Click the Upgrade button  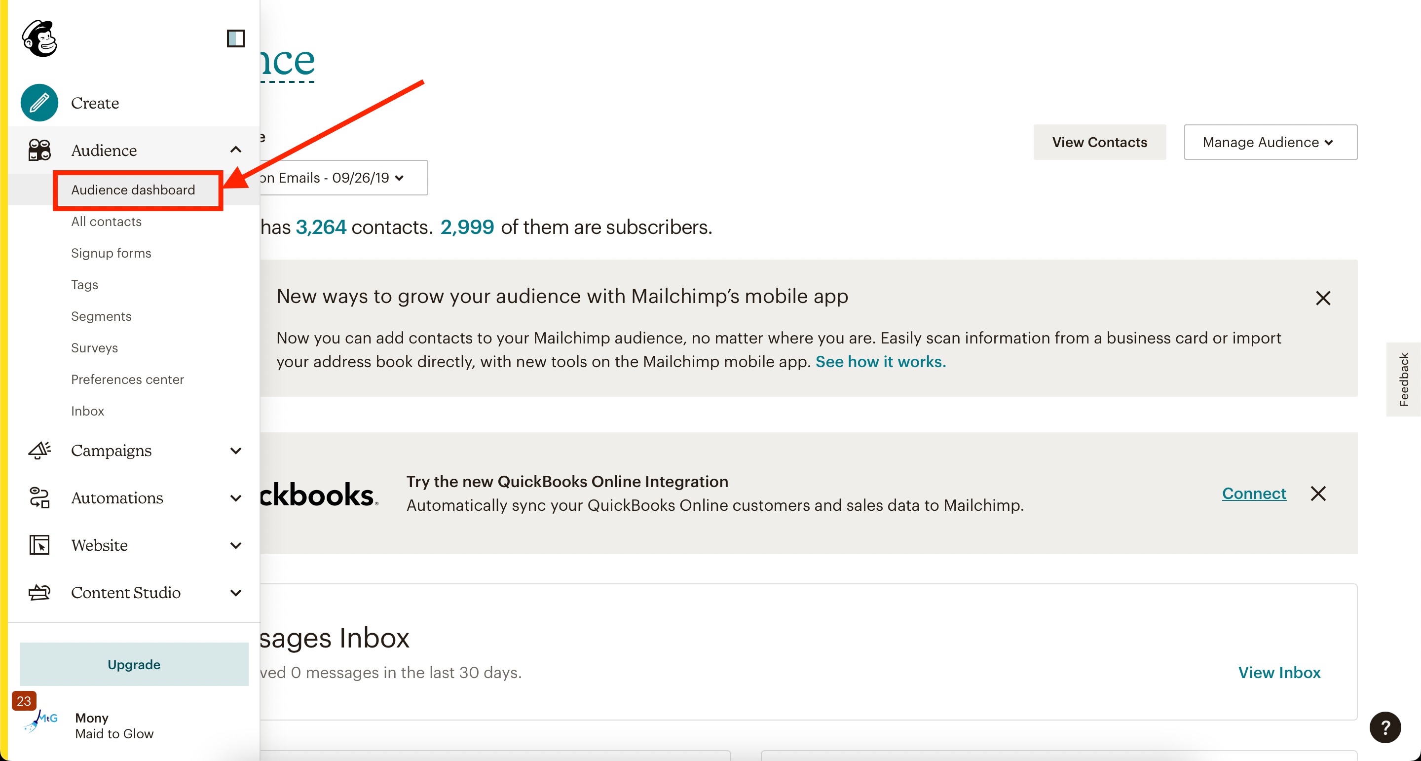click(x=134, y=664)
